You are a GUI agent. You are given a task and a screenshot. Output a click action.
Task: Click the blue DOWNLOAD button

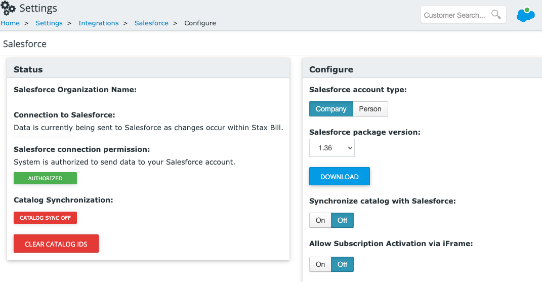pos(340,177)
